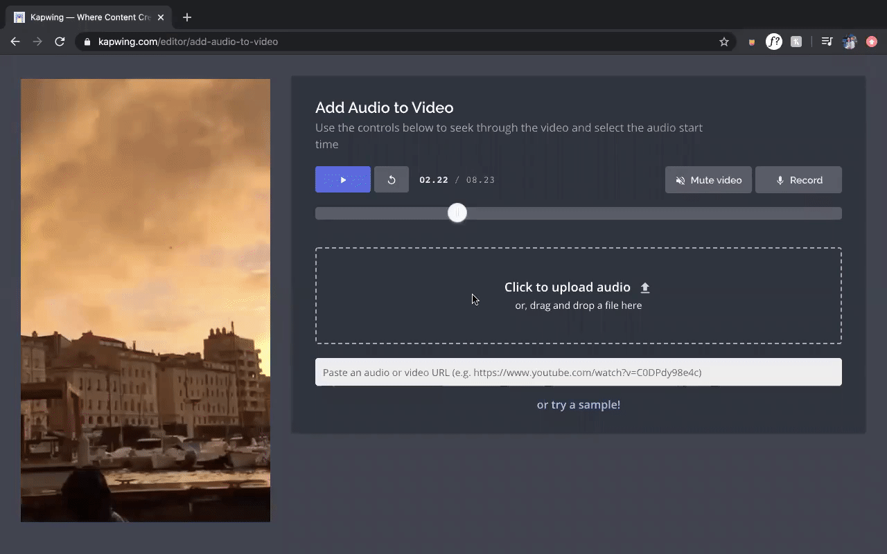
Task: Mute the video audio
Action: pos(708,180)
